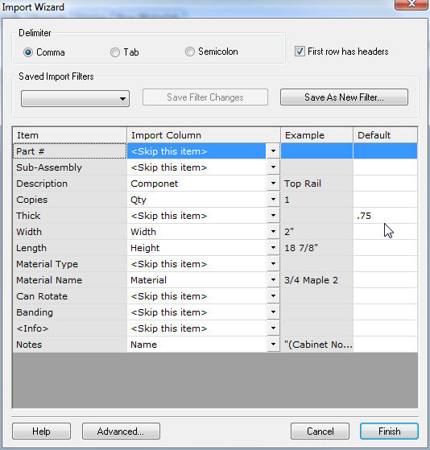
Task: Click the 18 7/8" example cell
Action: click(317, 247)
